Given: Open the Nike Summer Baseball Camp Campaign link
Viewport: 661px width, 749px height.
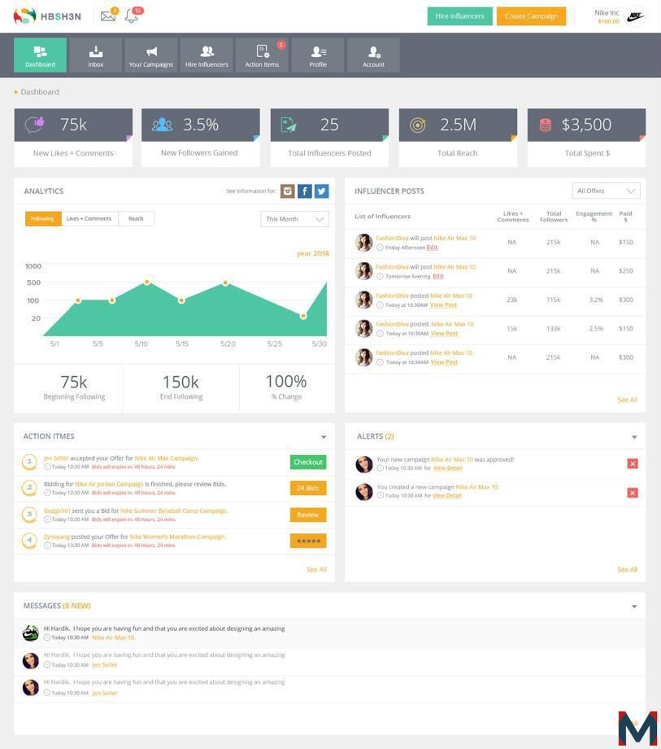Looking at the screenshot, I should point(174,510).
